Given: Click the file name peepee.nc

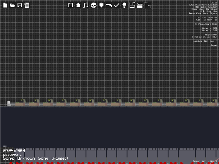Looking at the screenshot, I should [12, 155].
